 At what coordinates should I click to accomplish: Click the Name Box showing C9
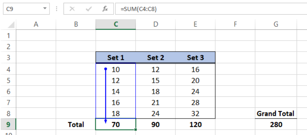(26, 9)
